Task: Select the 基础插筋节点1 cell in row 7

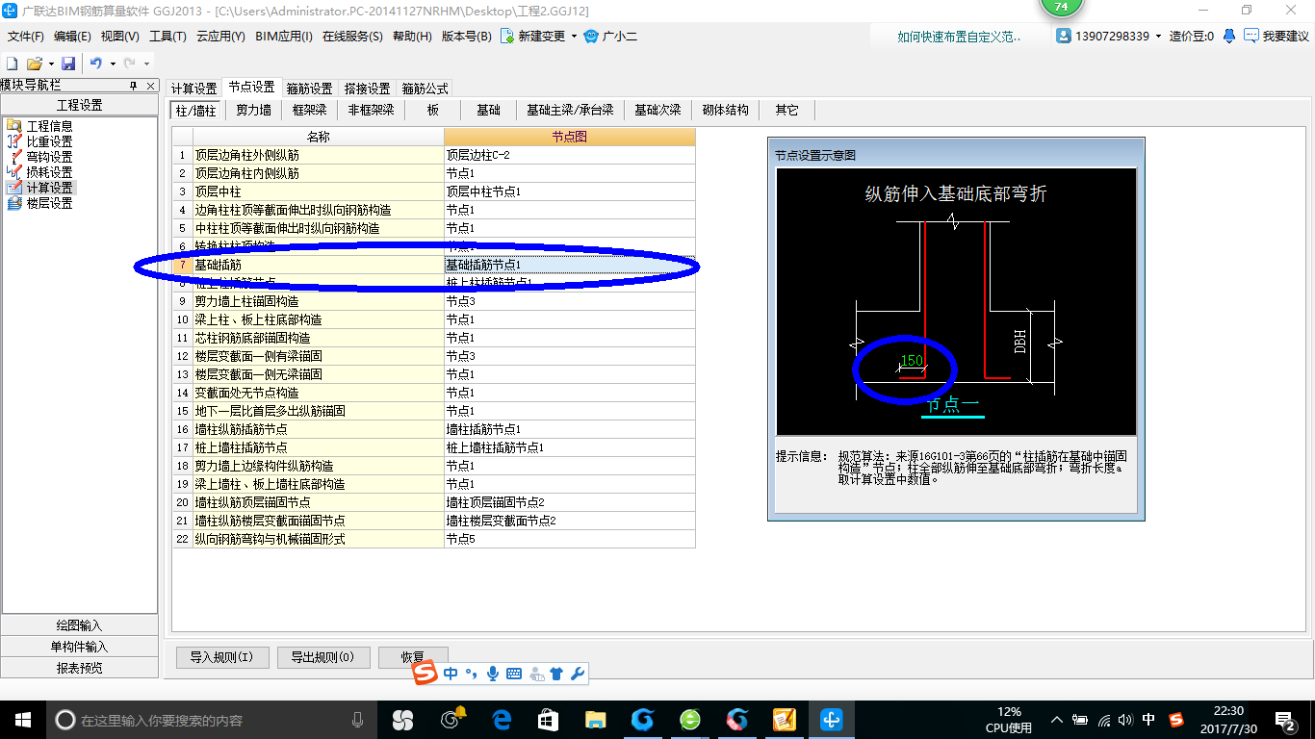Action: click(570, 265)
